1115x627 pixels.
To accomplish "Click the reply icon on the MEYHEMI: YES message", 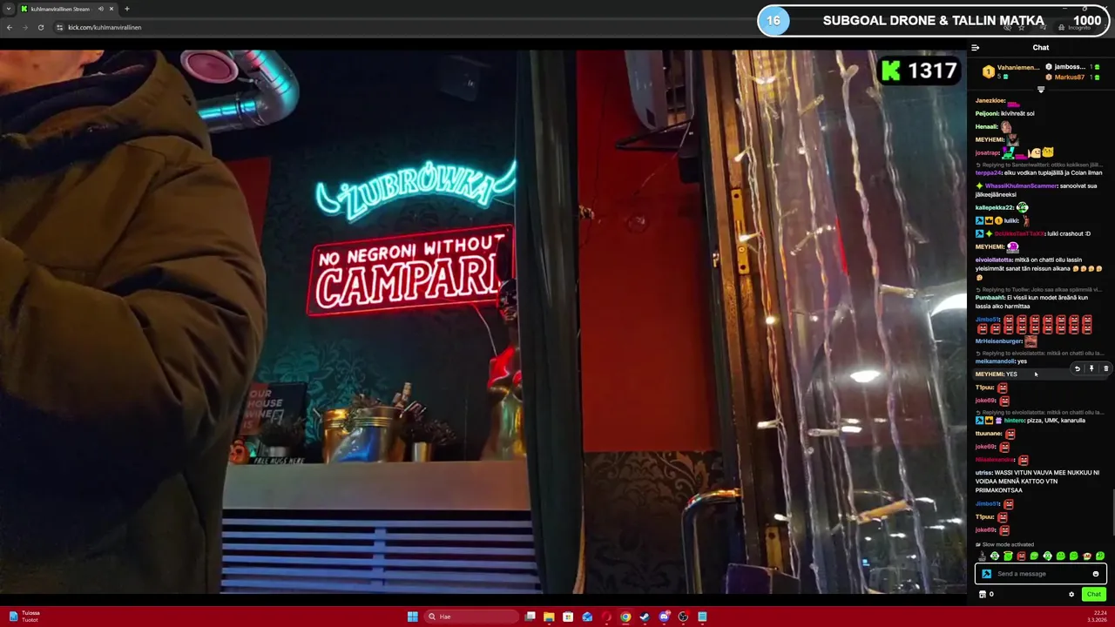I will 1077,369.
